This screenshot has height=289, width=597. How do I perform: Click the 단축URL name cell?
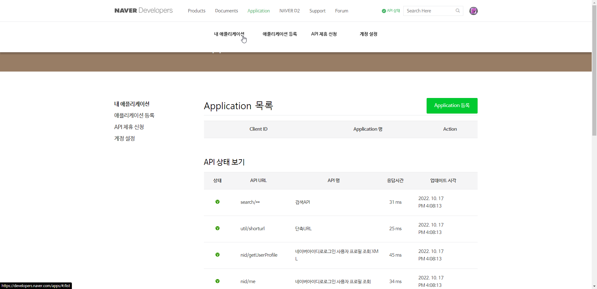[x=303, y=229]
